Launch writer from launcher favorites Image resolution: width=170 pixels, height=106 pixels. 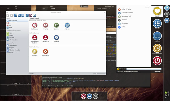pyautogui.click(x=122, y=27)
